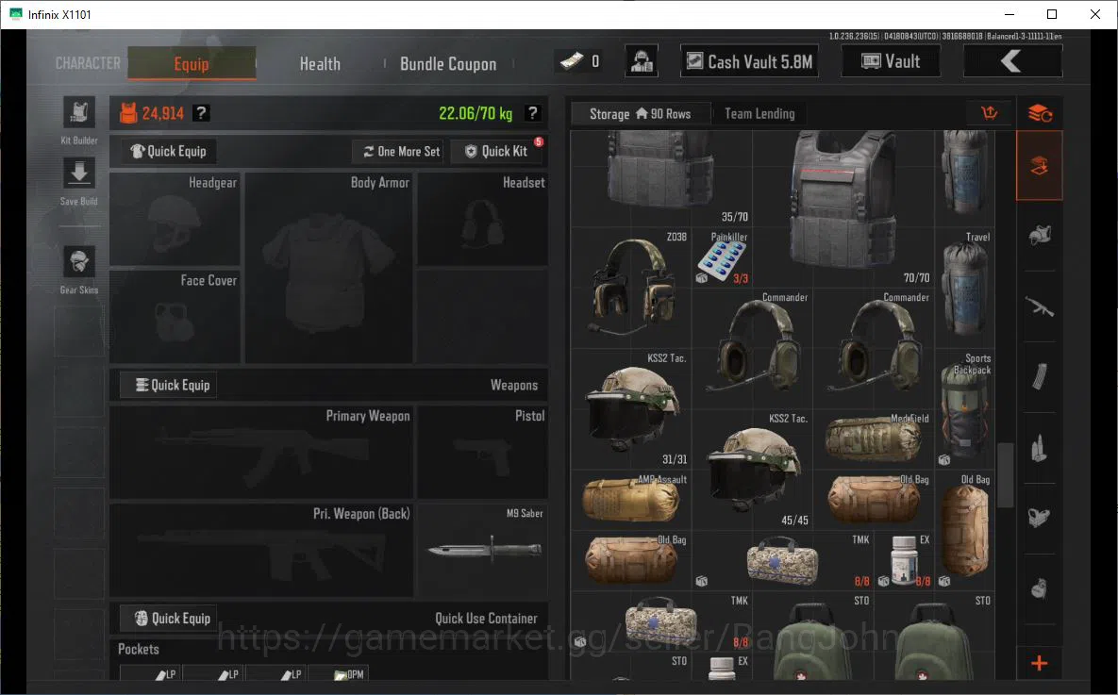
Task: Filter storage by ammunition
Action: [1040, 448]
